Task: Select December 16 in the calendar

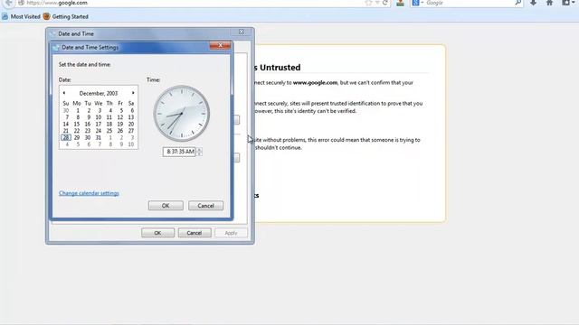Action: [88, 125]
